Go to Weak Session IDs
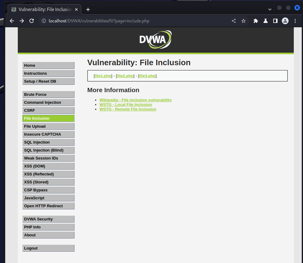 (x=48, y=158)
